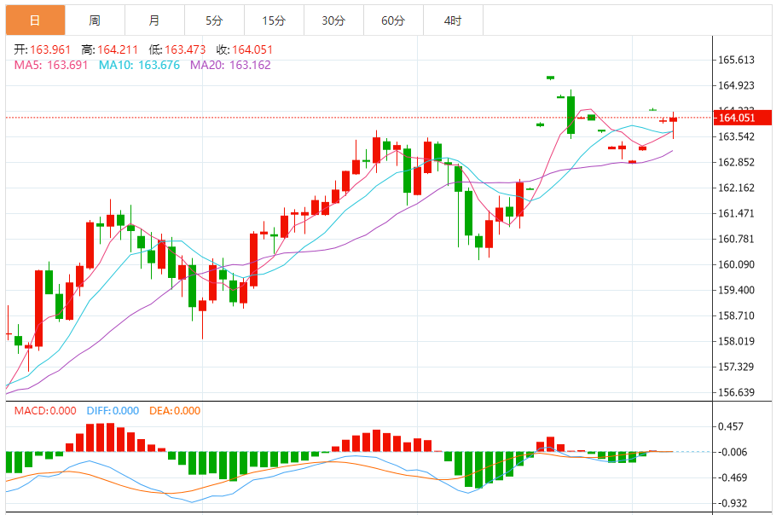Open the 5分 timeframe tab

coord(214,20)
